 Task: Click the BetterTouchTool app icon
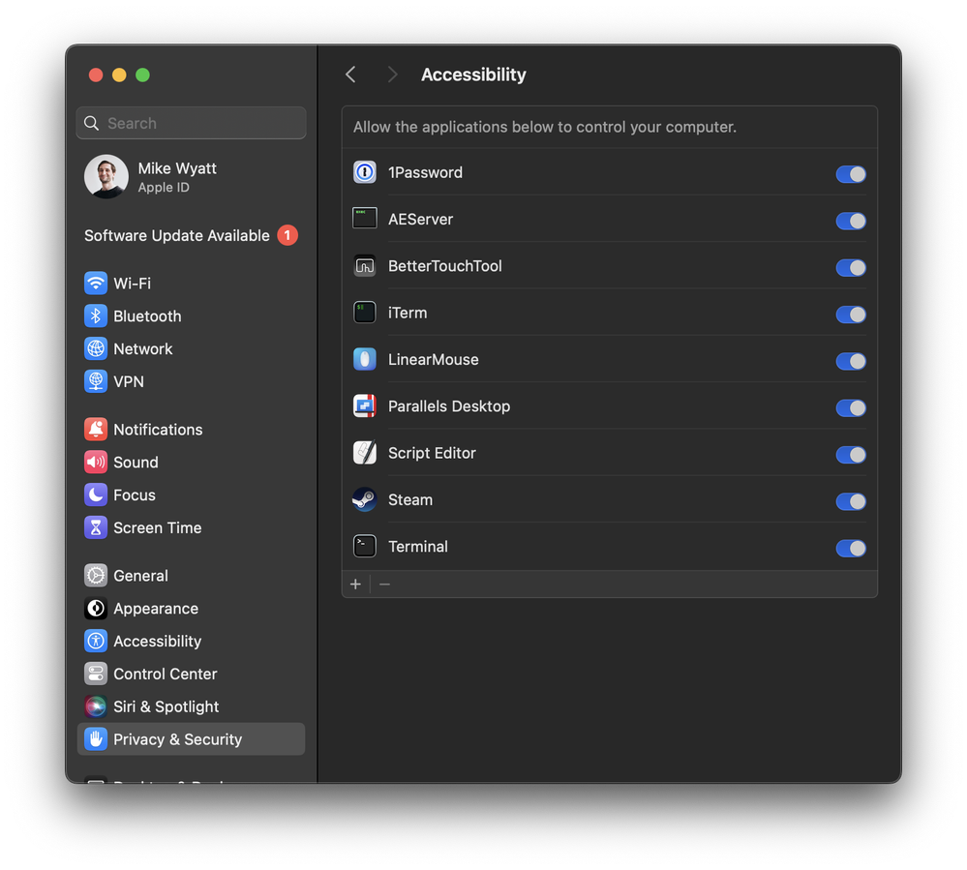tap(364, 266)
